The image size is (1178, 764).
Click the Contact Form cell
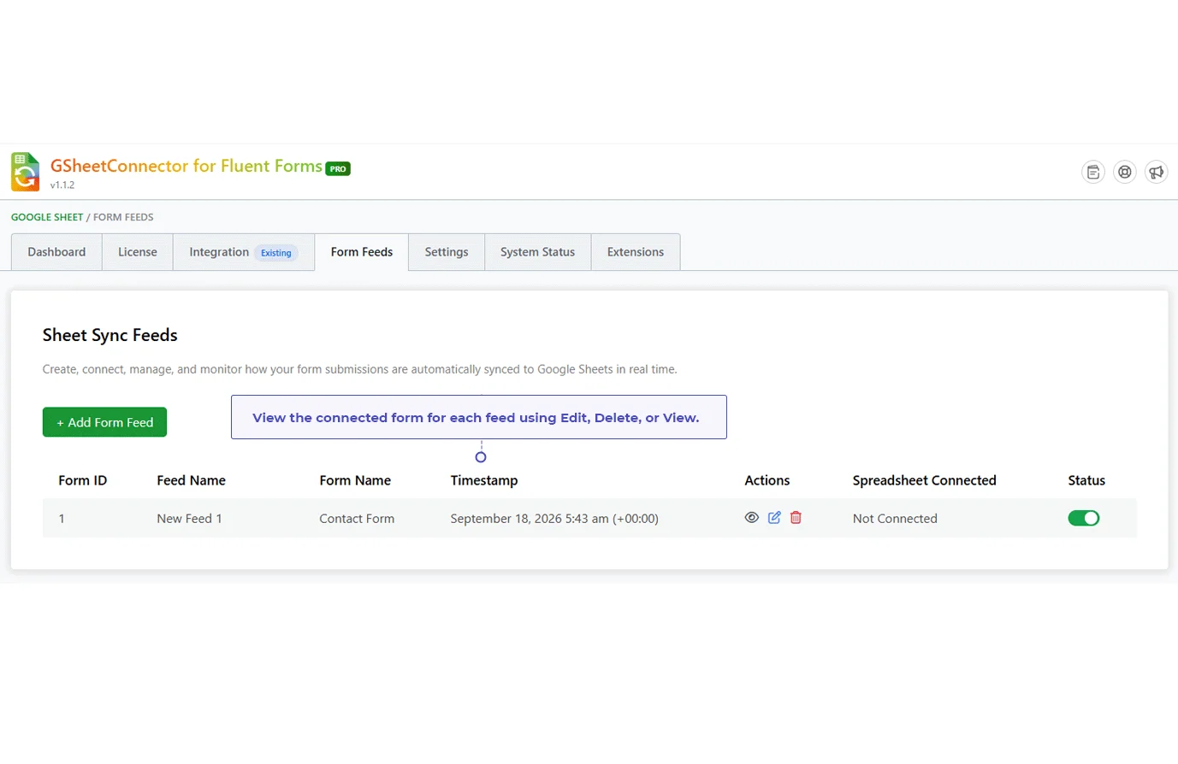click(x=357, y=519)
